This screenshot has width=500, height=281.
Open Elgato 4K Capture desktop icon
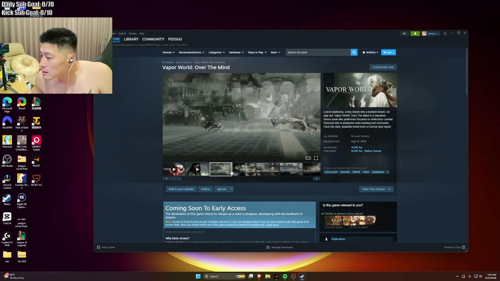pos(22,201)
